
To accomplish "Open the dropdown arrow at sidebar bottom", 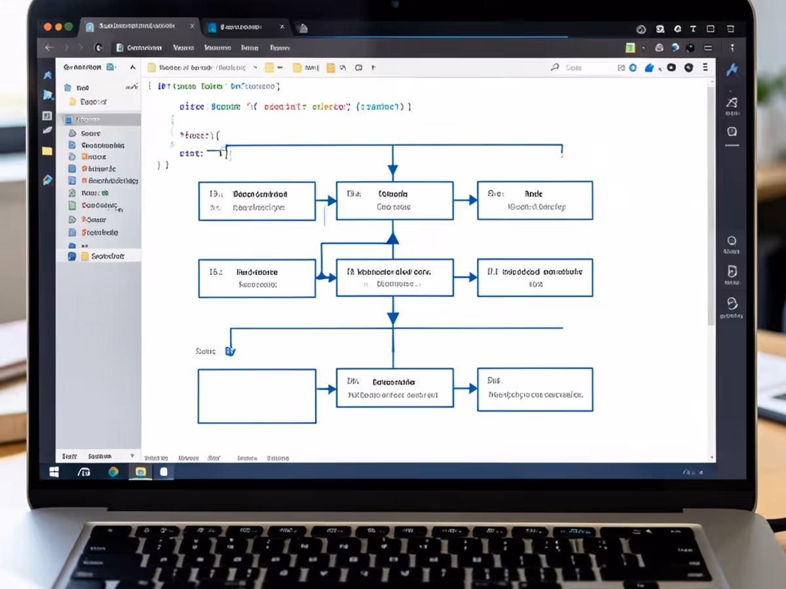I will pos(132,455).
